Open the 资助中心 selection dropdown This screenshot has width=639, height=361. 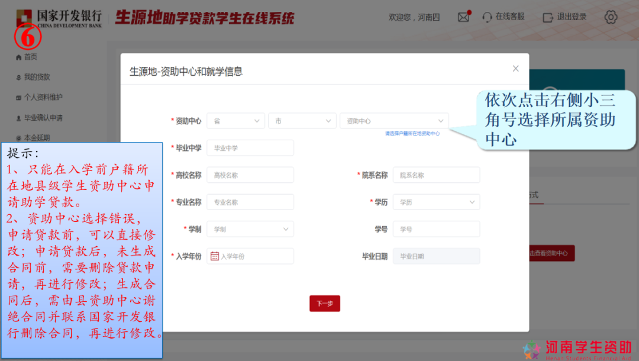(x=394, y=121)
